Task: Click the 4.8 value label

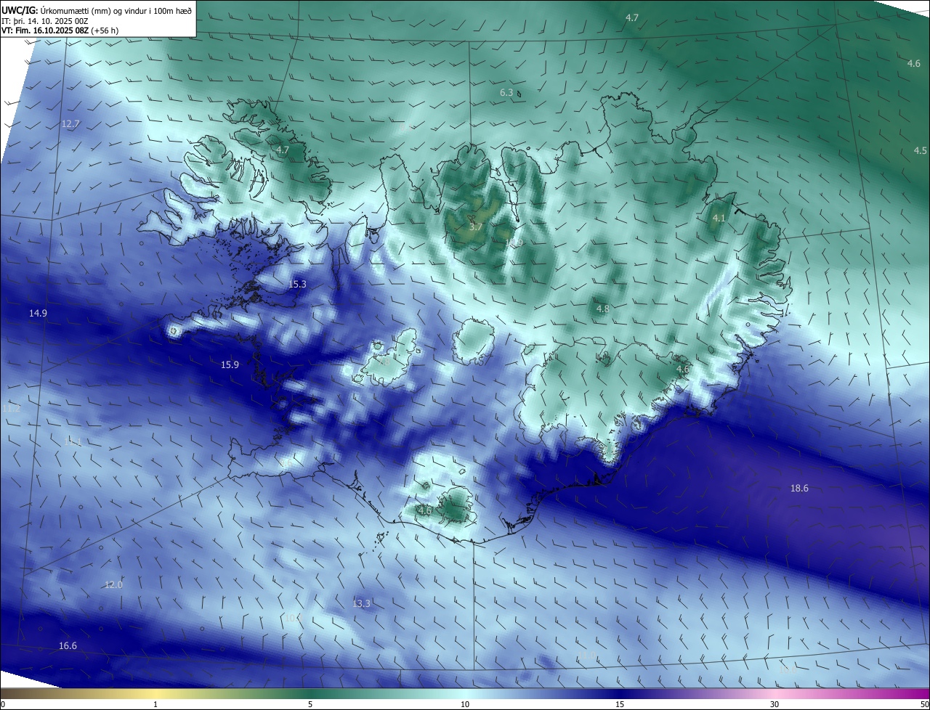Action: tap(603, 309)
